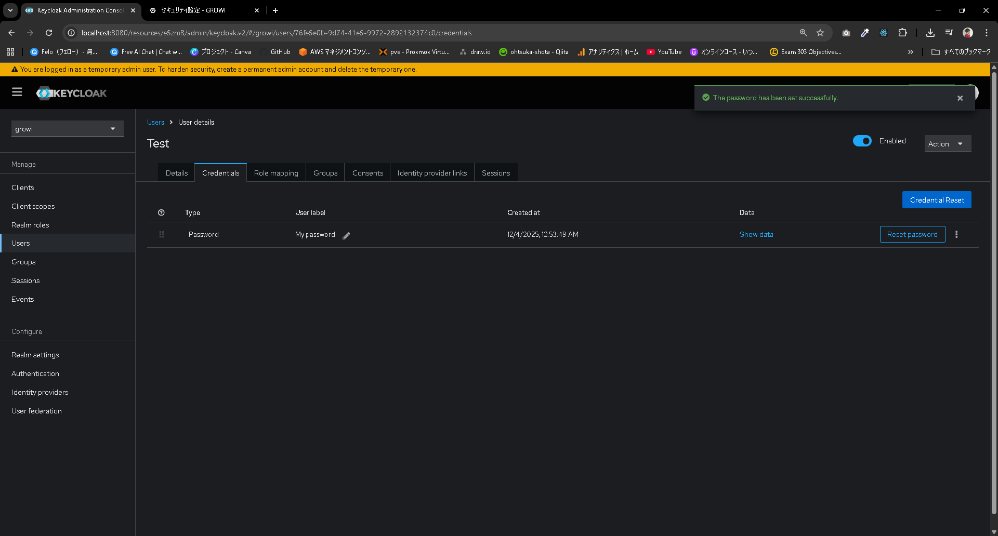Screen dimensions: 998x536
Task: Open the browser downloads panel
Action: 930,33
